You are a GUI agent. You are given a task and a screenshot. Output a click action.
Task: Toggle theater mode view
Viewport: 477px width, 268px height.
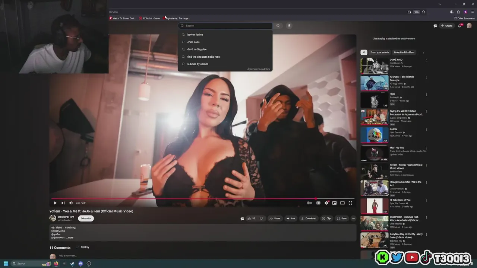pyautogui.click(x=342, y=203)
